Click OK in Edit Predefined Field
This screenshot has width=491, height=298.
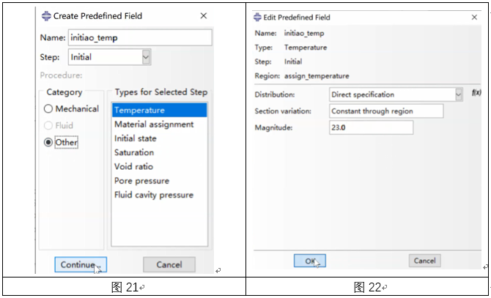click(x=310, y=261)
